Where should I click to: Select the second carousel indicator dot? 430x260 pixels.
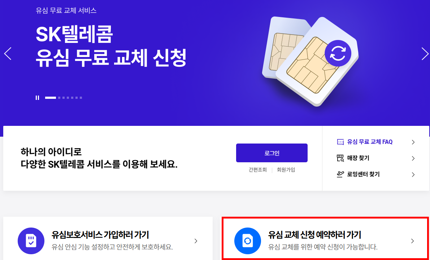[x=59, y=97]
